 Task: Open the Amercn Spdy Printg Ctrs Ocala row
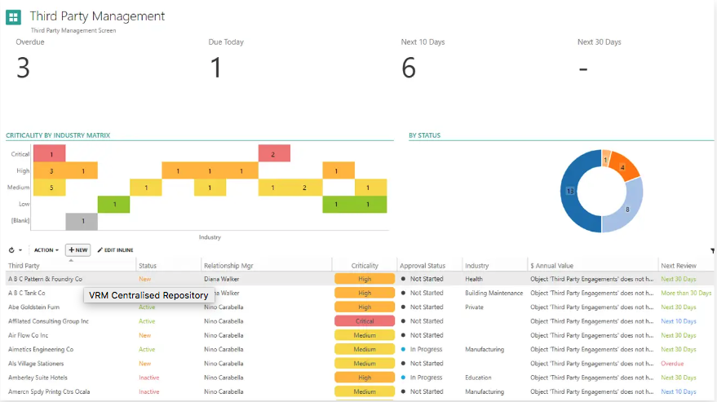pos(359,392)
